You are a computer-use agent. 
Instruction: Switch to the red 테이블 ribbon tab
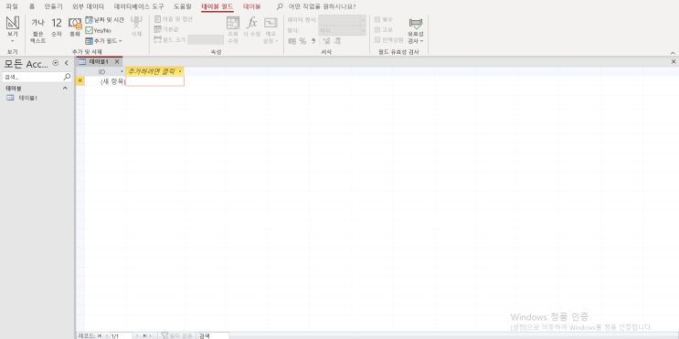(251, 6)
